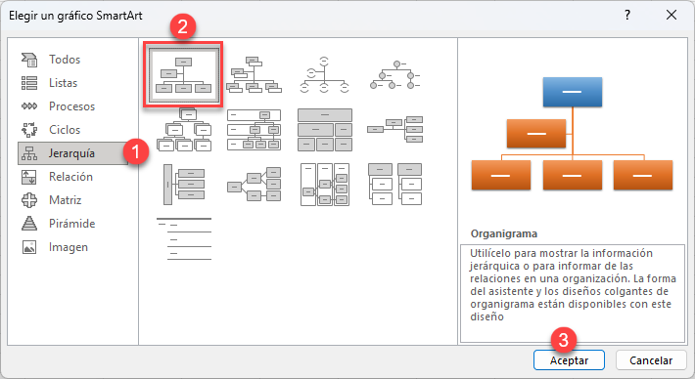The height and width of the screenshot is (379, 695).
Task: Click the Organigrama preview image
Action: [x=573, y=134]
